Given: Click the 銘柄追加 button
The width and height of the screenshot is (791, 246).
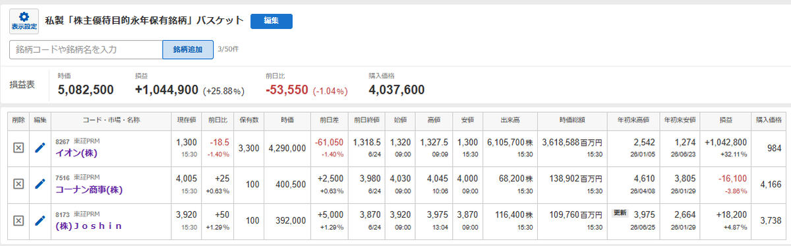Looking at the screenshot, I should tap(188, 49).
